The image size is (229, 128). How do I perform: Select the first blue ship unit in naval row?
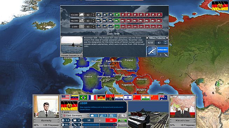click(x=99, y=27)
